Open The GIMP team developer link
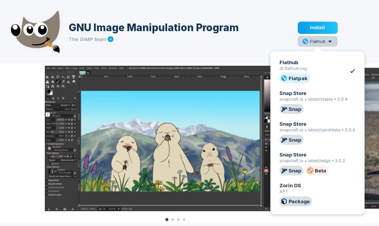Image resolution: width=379 pixels, height=226 pixels. point(87,39)
